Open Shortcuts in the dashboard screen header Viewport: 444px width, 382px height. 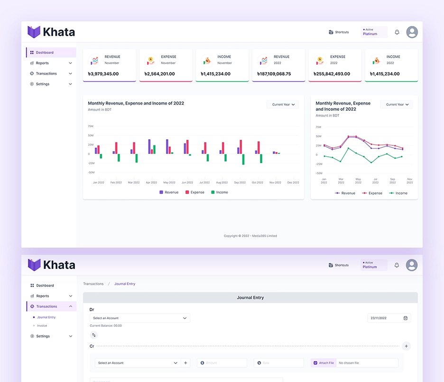click(x=339, y=32)
